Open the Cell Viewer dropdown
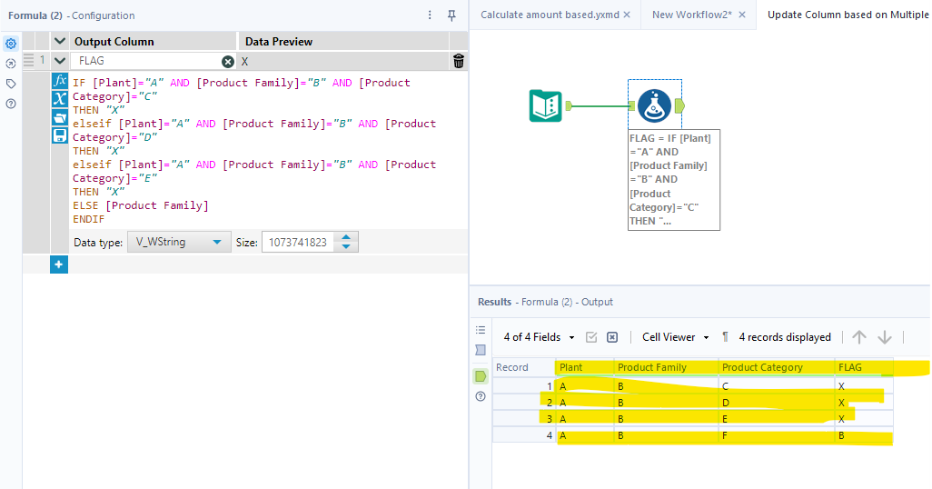The image size is (932, 489). (675, 337)
